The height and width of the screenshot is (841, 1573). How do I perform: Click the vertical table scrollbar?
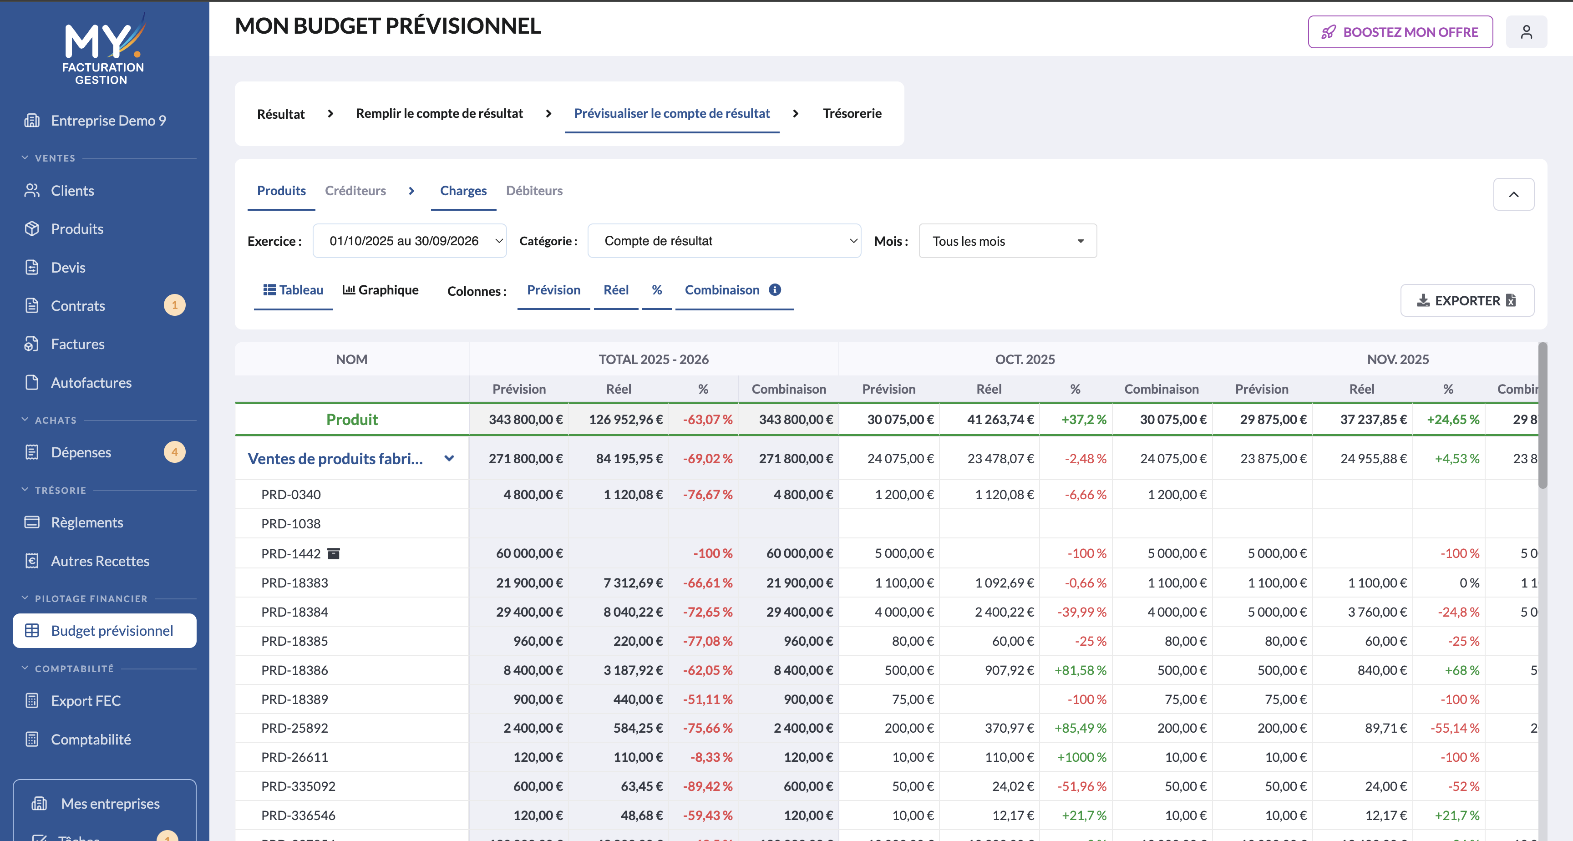[1543, 415]
